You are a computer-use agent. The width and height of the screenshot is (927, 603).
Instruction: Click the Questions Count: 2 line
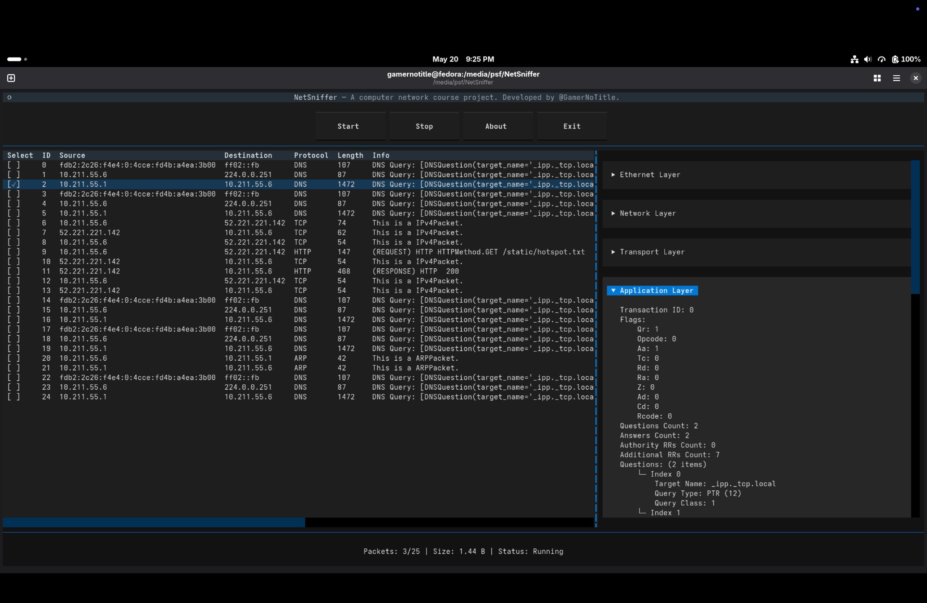point(659,426)
